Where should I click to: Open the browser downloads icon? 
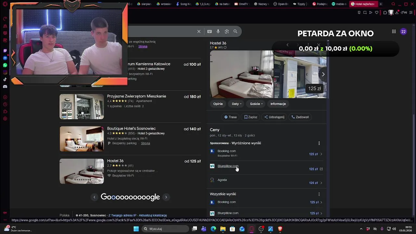397,12
